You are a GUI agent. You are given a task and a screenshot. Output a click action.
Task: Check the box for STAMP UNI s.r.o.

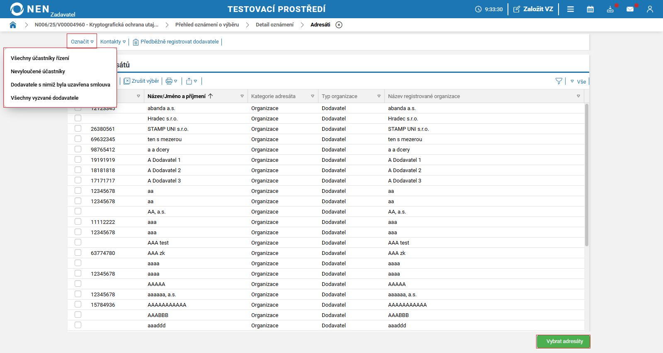78,128
